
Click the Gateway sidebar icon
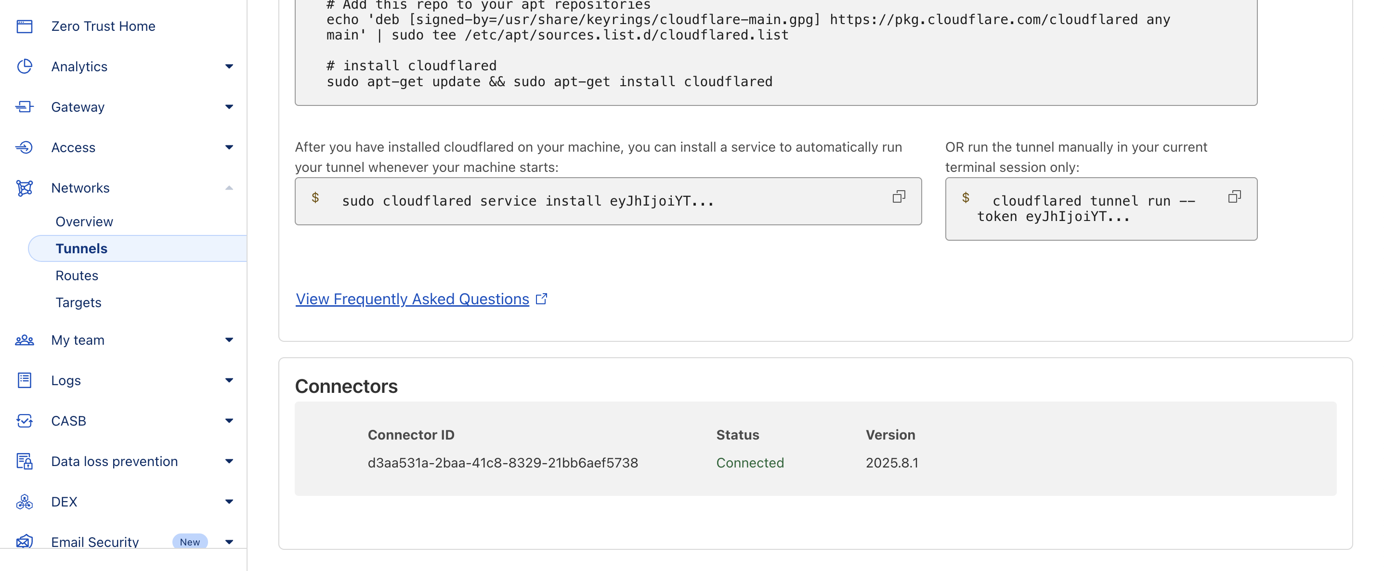25,107
